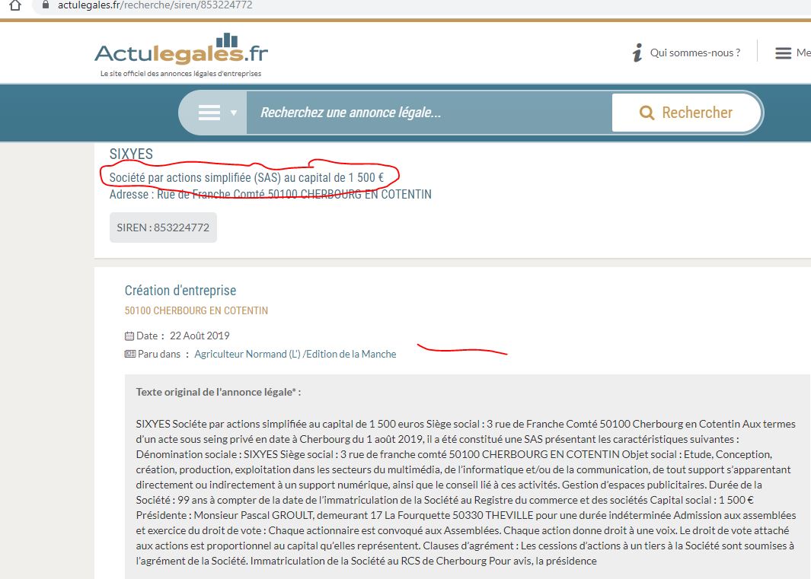
Task: Click the newspaper icon next to Paru dans
Action: click(129, 354)
